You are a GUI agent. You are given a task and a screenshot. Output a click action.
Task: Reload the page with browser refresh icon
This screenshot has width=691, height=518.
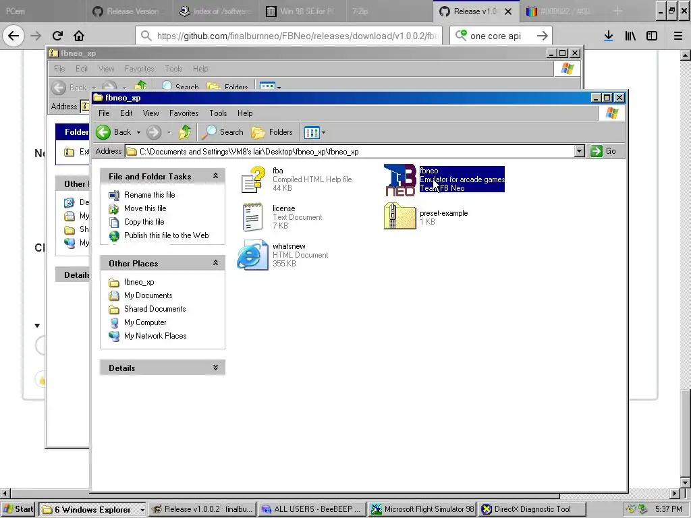pos(58,36)
